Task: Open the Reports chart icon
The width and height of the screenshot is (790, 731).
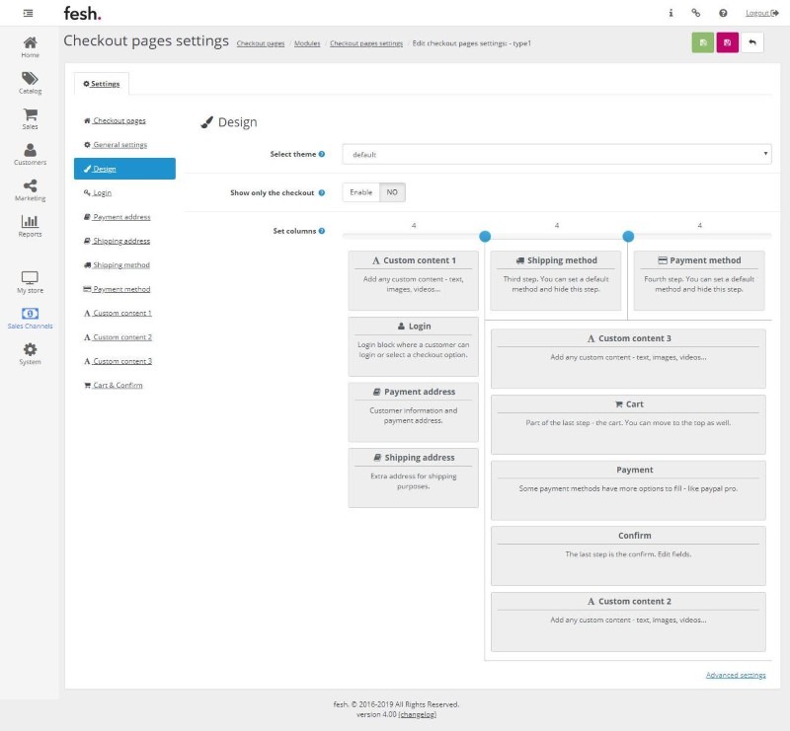Action: coord(30,226)
